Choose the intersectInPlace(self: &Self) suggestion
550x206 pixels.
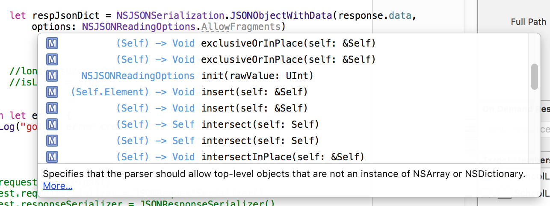[282, 157]
